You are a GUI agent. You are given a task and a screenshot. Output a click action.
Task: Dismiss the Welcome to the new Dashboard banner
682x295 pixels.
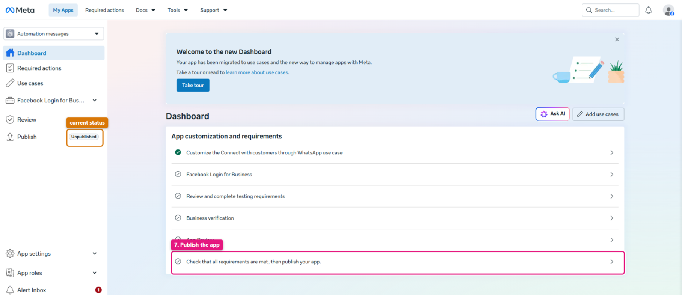(617, 39)
